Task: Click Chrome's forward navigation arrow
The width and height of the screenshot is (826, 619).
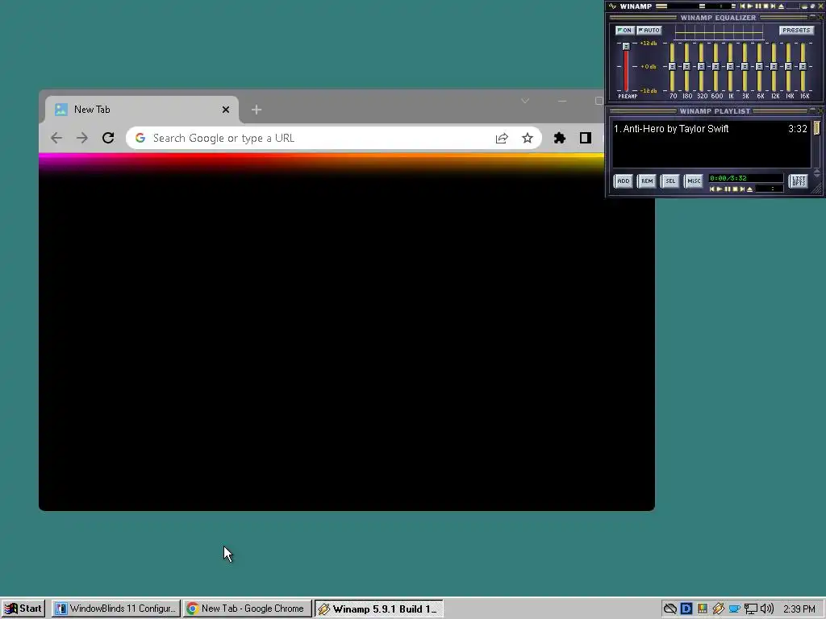Action: pyautogui.click(x=82, y=138)
